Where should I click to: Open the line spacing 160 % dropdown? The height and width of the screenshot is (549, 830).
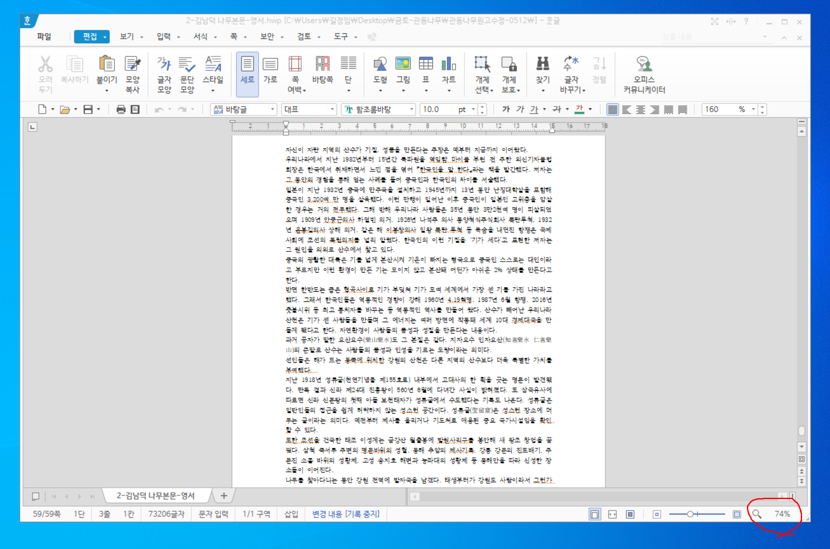(753, 110)
